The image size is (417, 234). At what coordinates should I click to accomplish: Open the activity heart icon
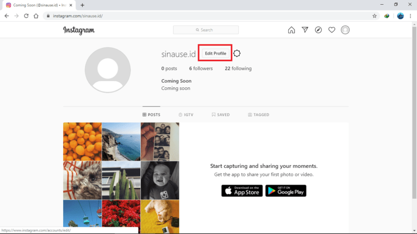(332, 30)
